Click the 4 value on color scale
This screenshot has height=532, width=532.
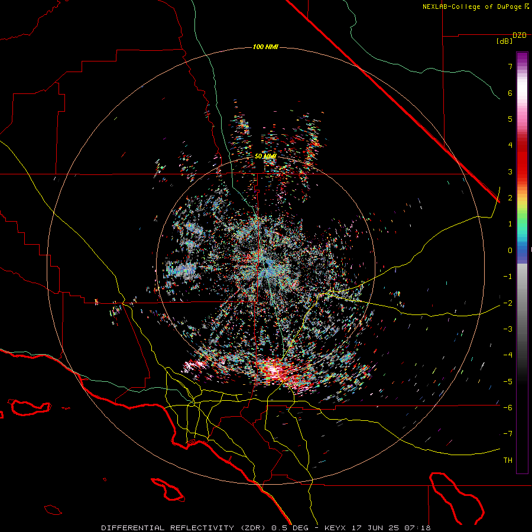coord(510,145)
